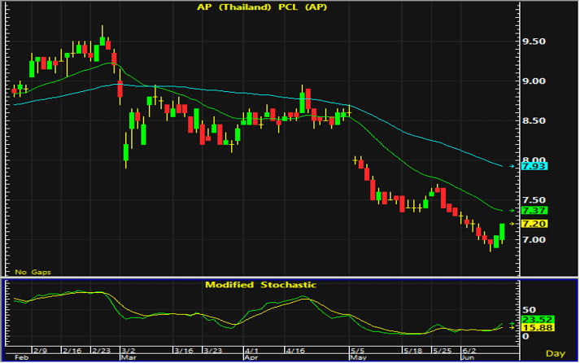Click the Apr month label
This screenshot has height=363, width=580.
point(251,357)
